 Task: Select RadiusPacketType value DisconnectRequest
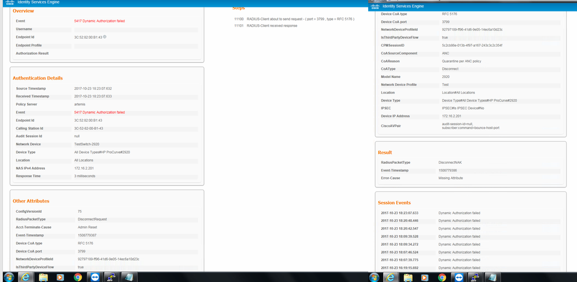click(x=93, y=219)
